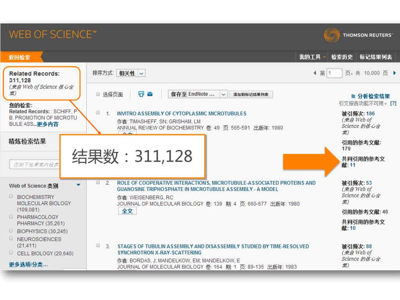Open the 更多内容 link in your search
The image size is (400, 300).
coord(48,124)
